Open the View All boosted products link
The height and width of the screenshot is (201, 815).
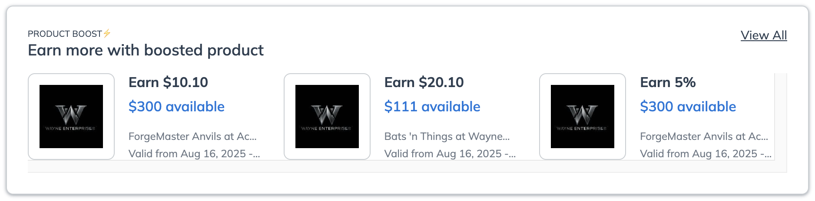coord(763,35)
